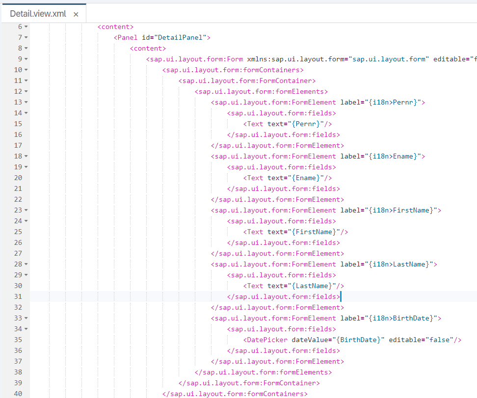Viewport: 477px width, 398px height.
Task: Click the {i18n>BirthDate} label value
Action: (401, 318)
